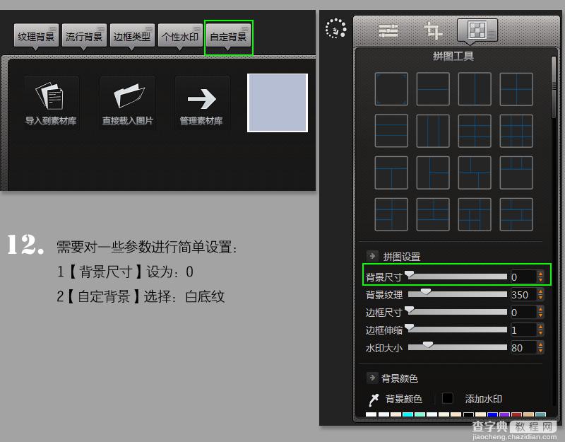Increase 边框伸缩 with the up arrow
This screenshot has height=442, width=565.
pos(540,327)
